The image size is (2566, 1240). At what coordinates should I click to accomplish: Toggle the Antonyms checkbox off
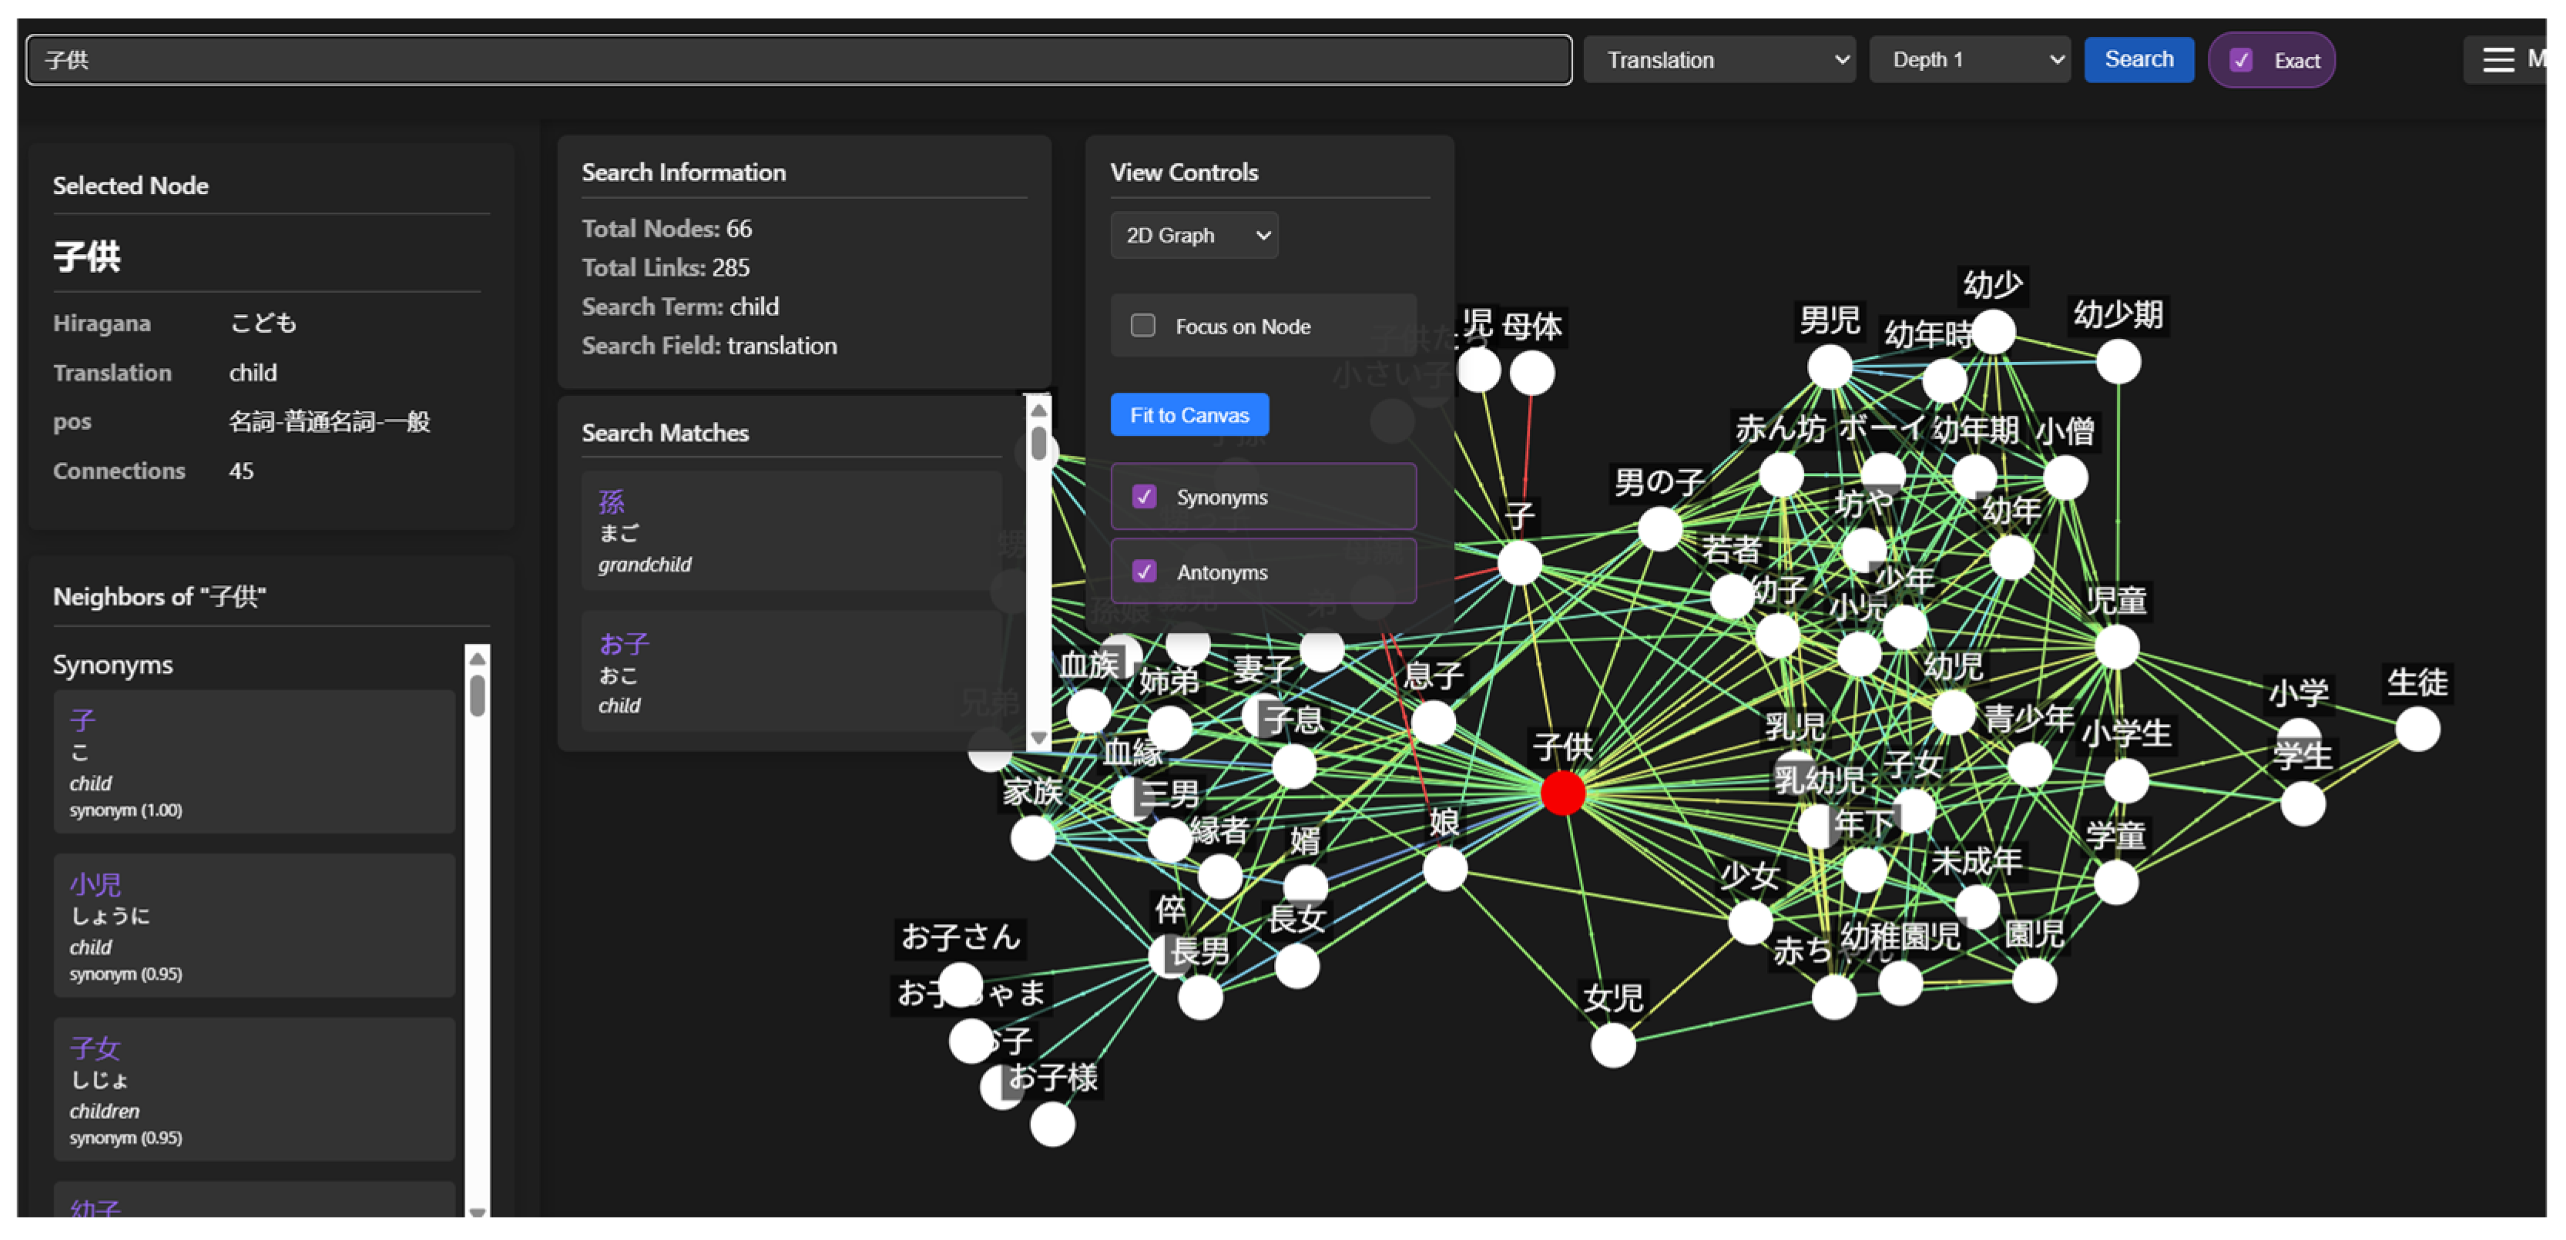[1143, 571]
